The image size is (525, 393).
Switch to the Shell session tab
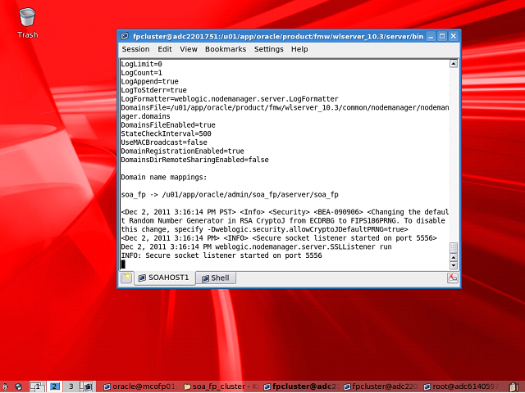click(x=216, y=278)
